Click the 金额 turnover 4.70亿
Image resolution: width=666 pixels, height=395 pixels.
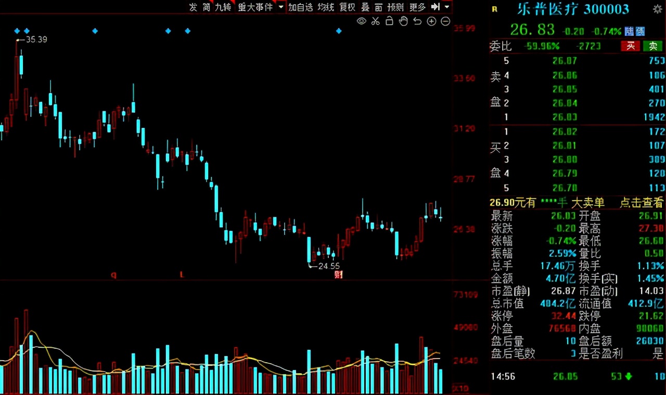coord(560,279)
